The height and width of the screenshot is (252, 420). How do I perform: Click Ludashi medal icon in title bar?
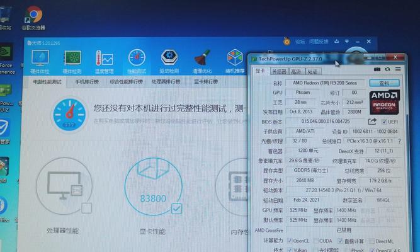[287, 42]
